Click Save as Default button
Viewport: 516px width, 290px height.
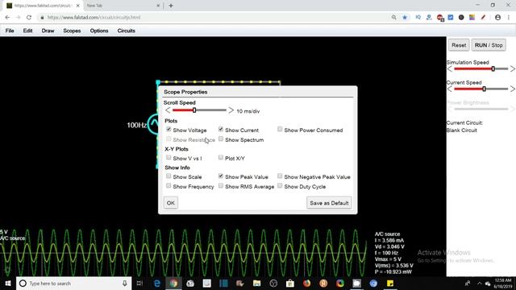329,203
